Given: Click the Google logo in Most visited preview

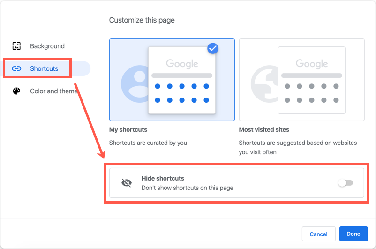Looking at the screenshot, I should [312, 63].
